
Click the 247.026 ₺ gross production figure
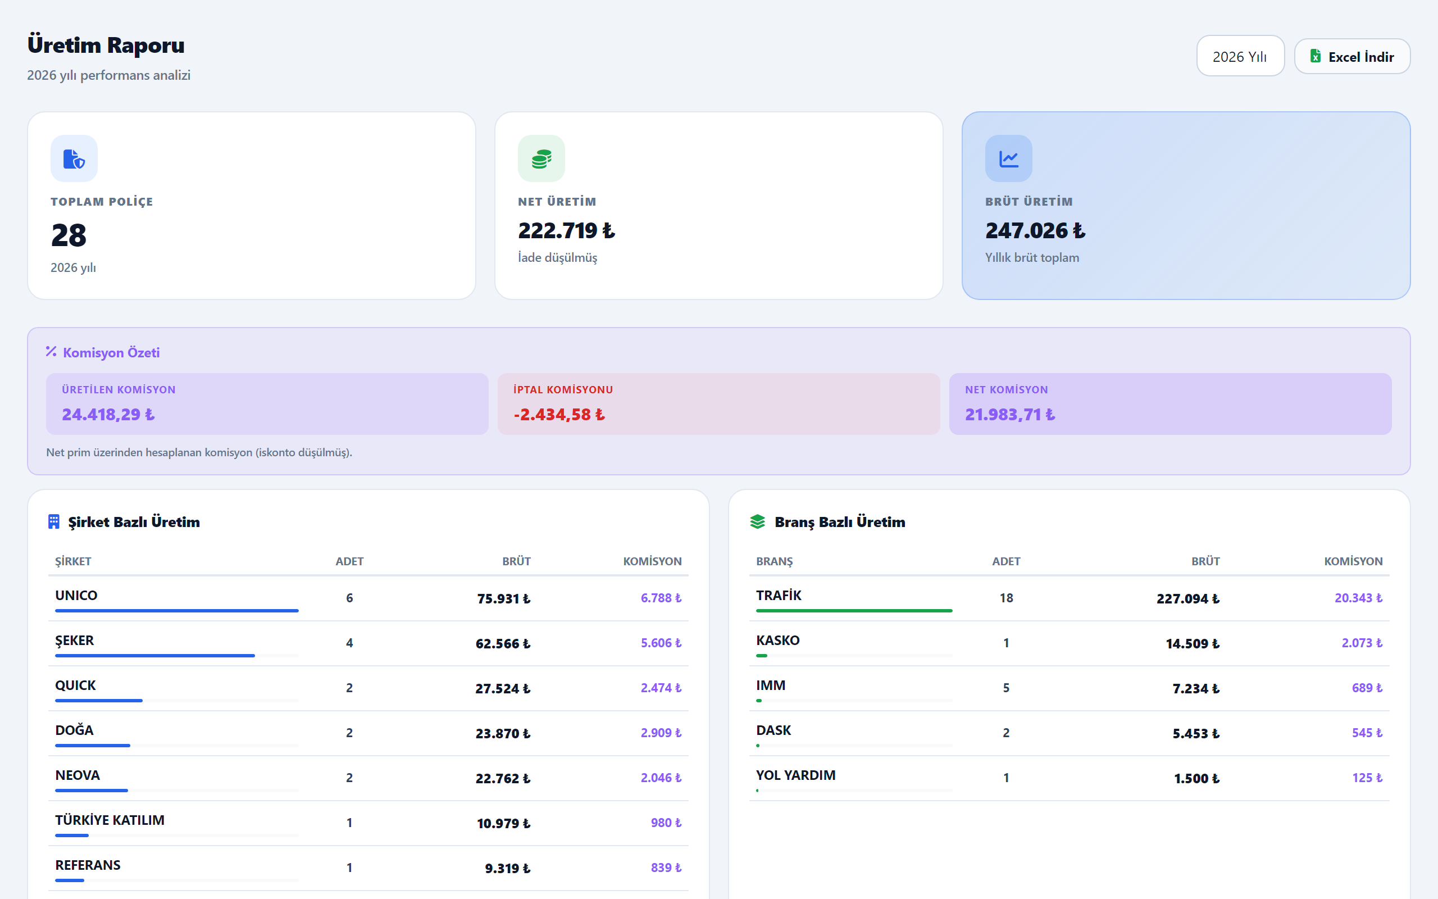point(1035,231)
